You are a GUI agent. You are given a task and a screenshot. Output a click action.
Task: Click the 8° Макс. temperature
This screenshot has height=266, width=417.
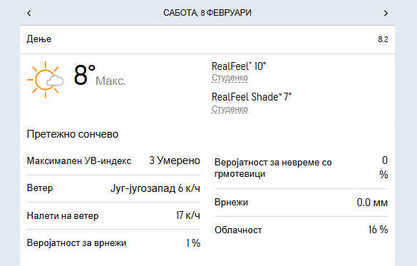click(x=100, y=76)
